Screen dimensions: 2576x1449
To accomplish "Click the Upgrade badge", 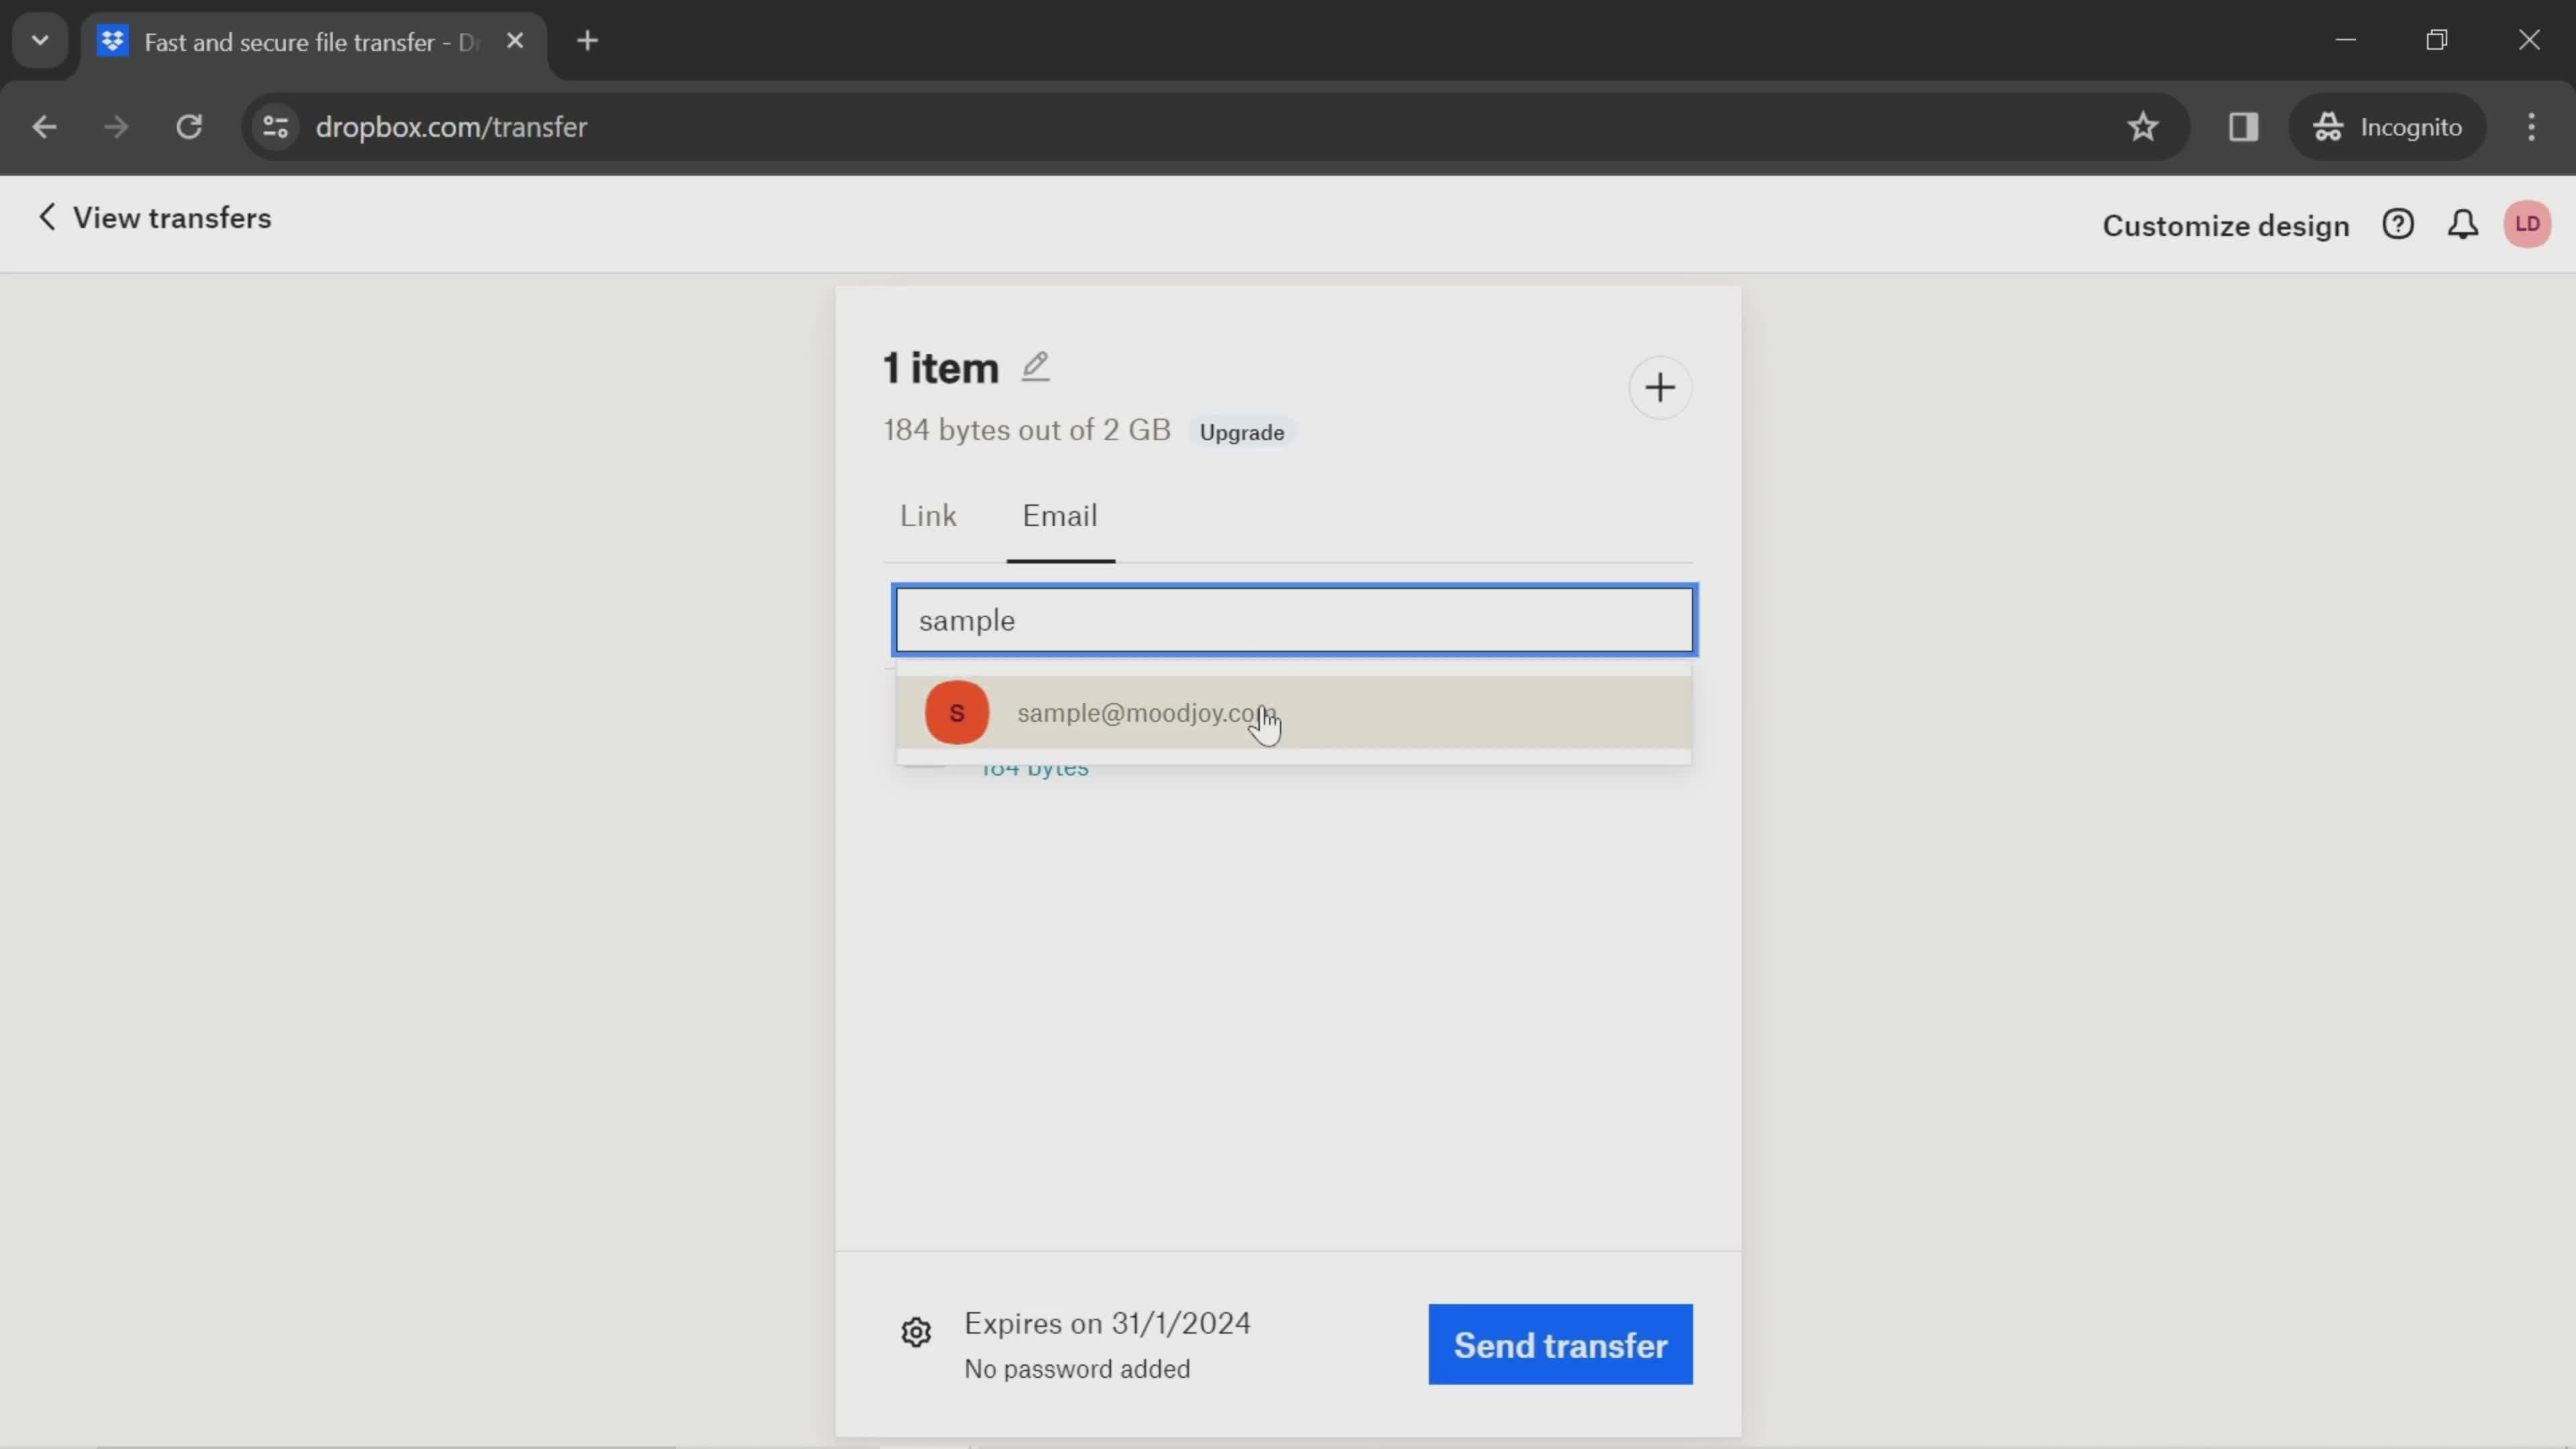I will [1242, 432].
